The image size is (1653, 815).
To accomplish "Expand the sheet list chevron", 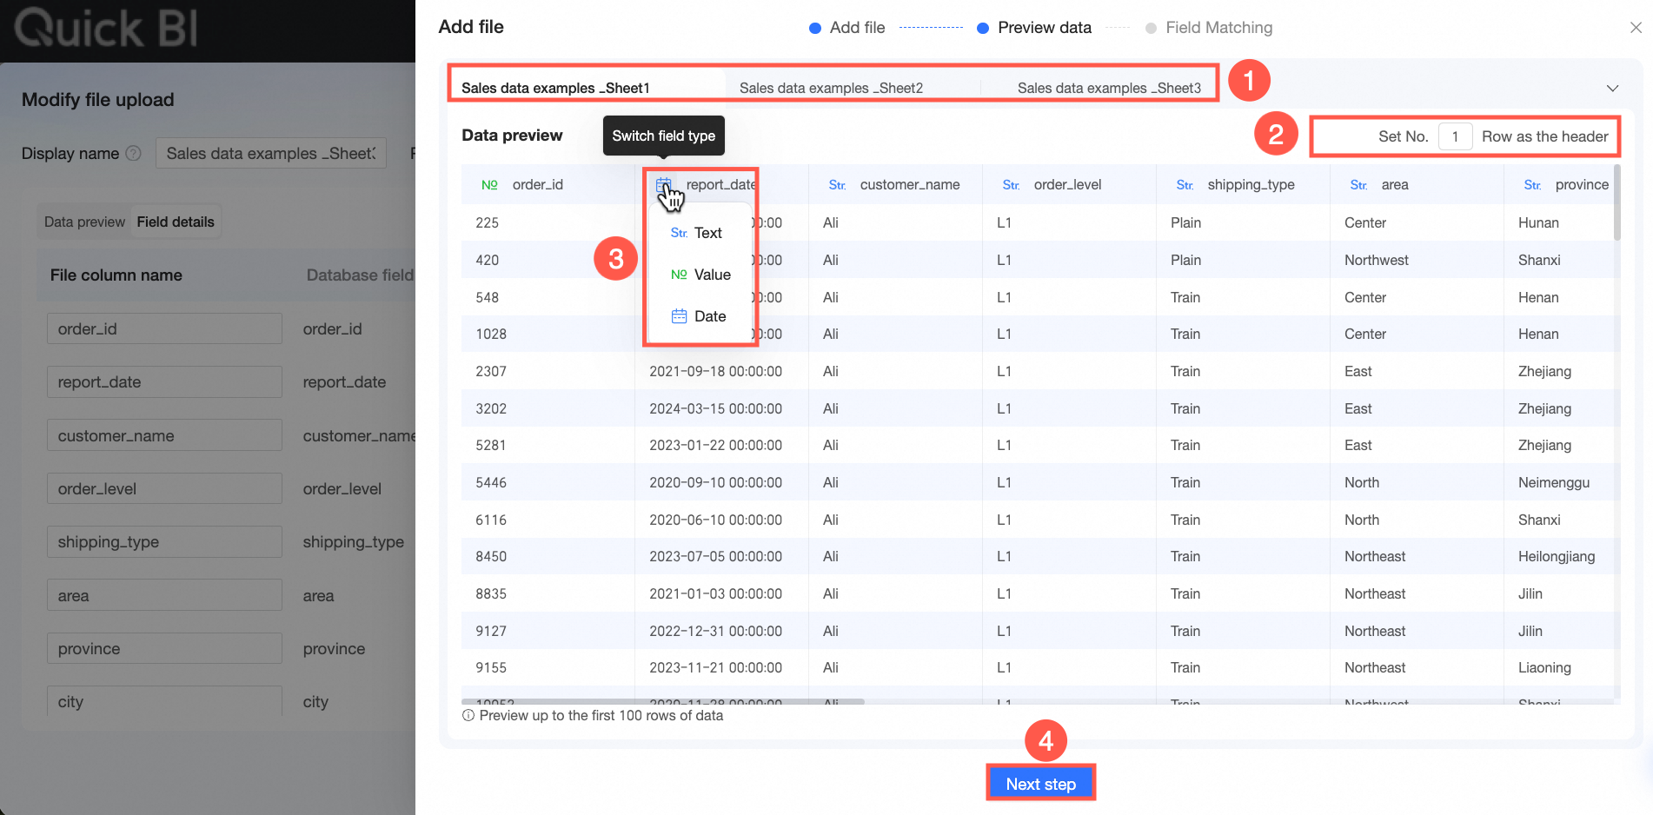I will click(x=1612, y=89).
